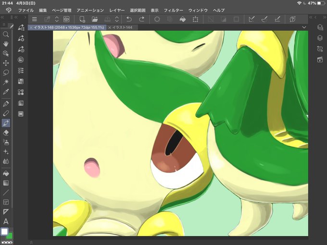
Task: Select the Airbrush tool
Action: (6, 142)
